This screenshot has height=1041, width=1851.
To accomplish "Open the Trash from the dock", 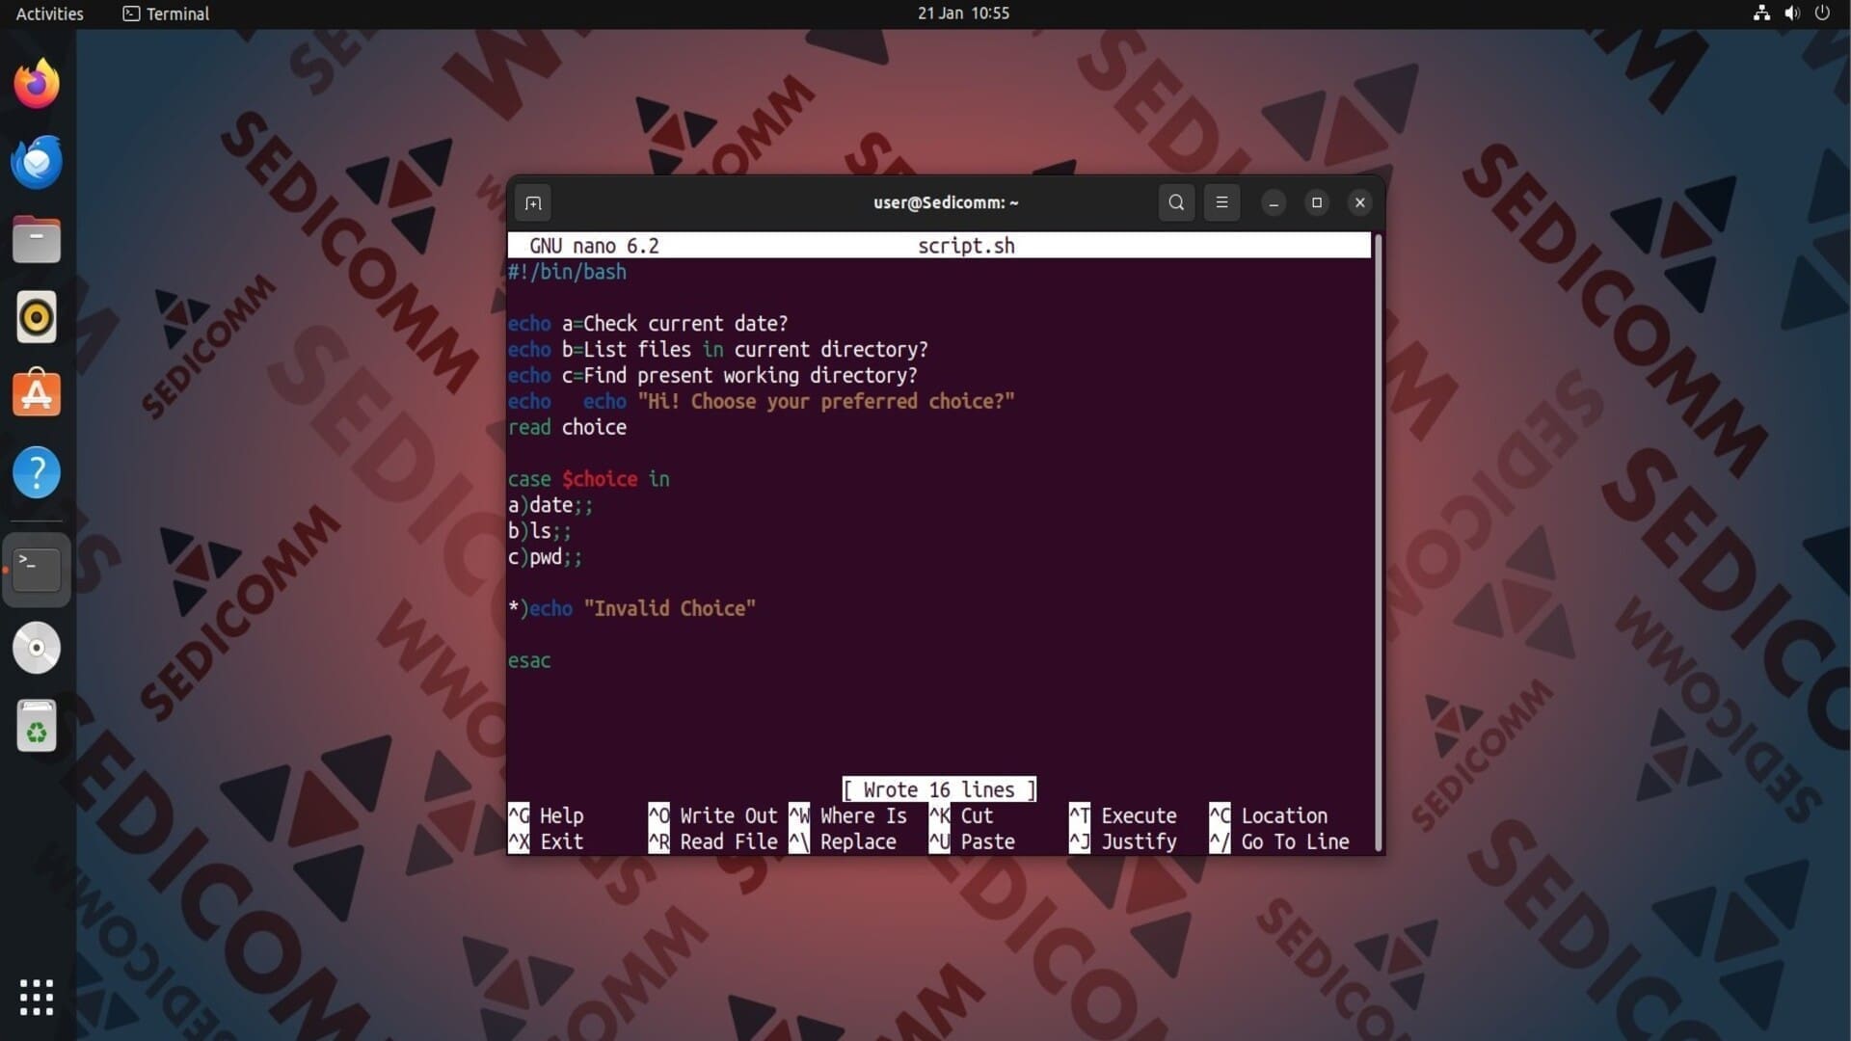I will [37, 726].
